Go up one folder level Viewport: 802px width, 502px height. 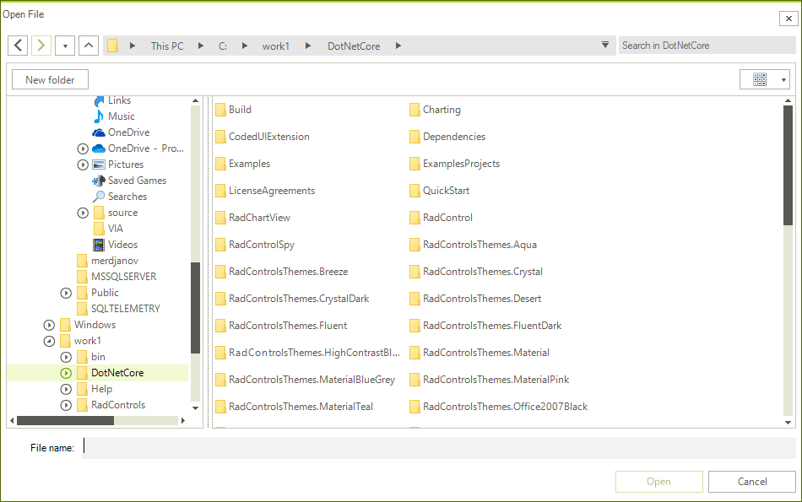(88, 45)
